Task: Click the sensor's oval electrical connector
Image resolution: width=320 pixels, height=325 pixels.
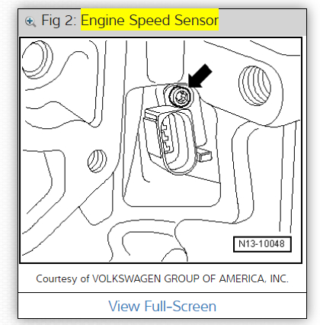Action: [177, 142]
